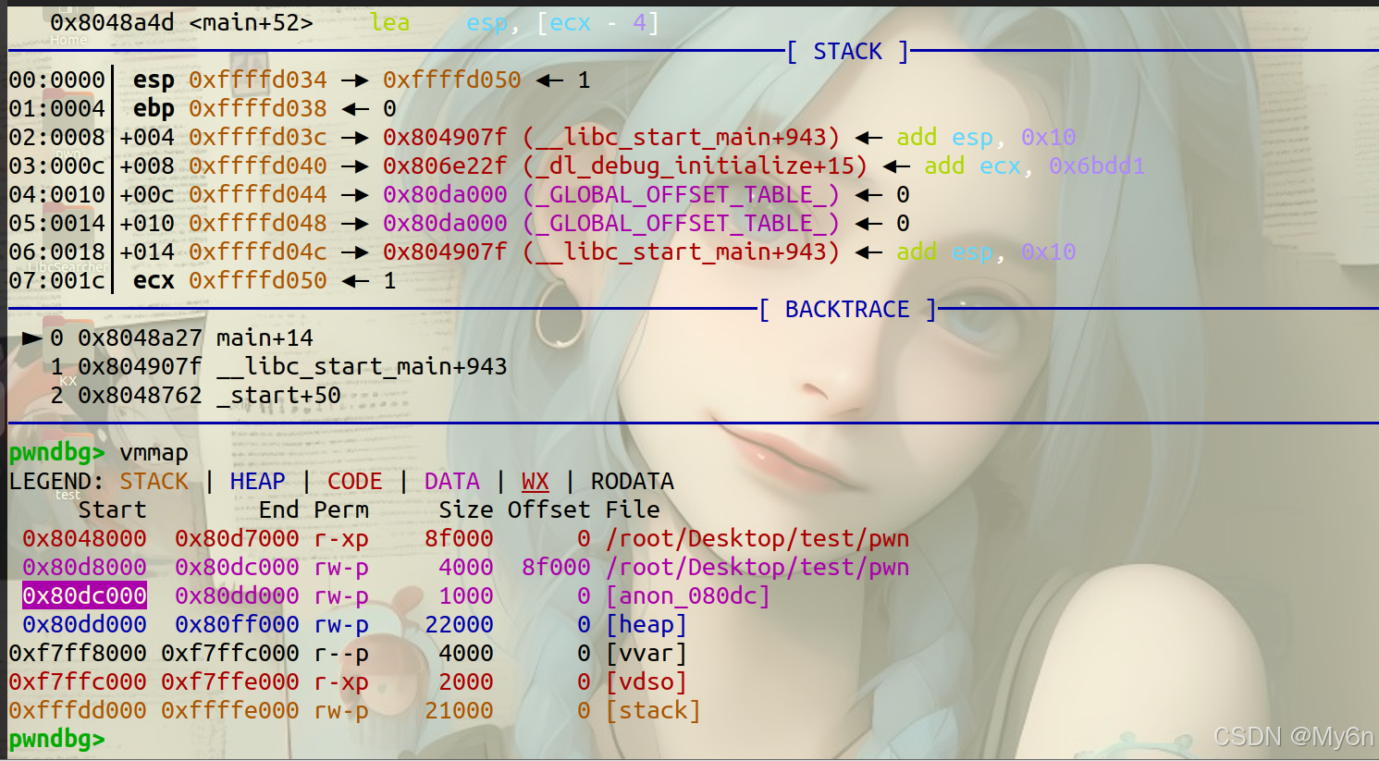Click heap end address 0x80ff000
This screenshot has height=761, width=1379.
[237, 625]
